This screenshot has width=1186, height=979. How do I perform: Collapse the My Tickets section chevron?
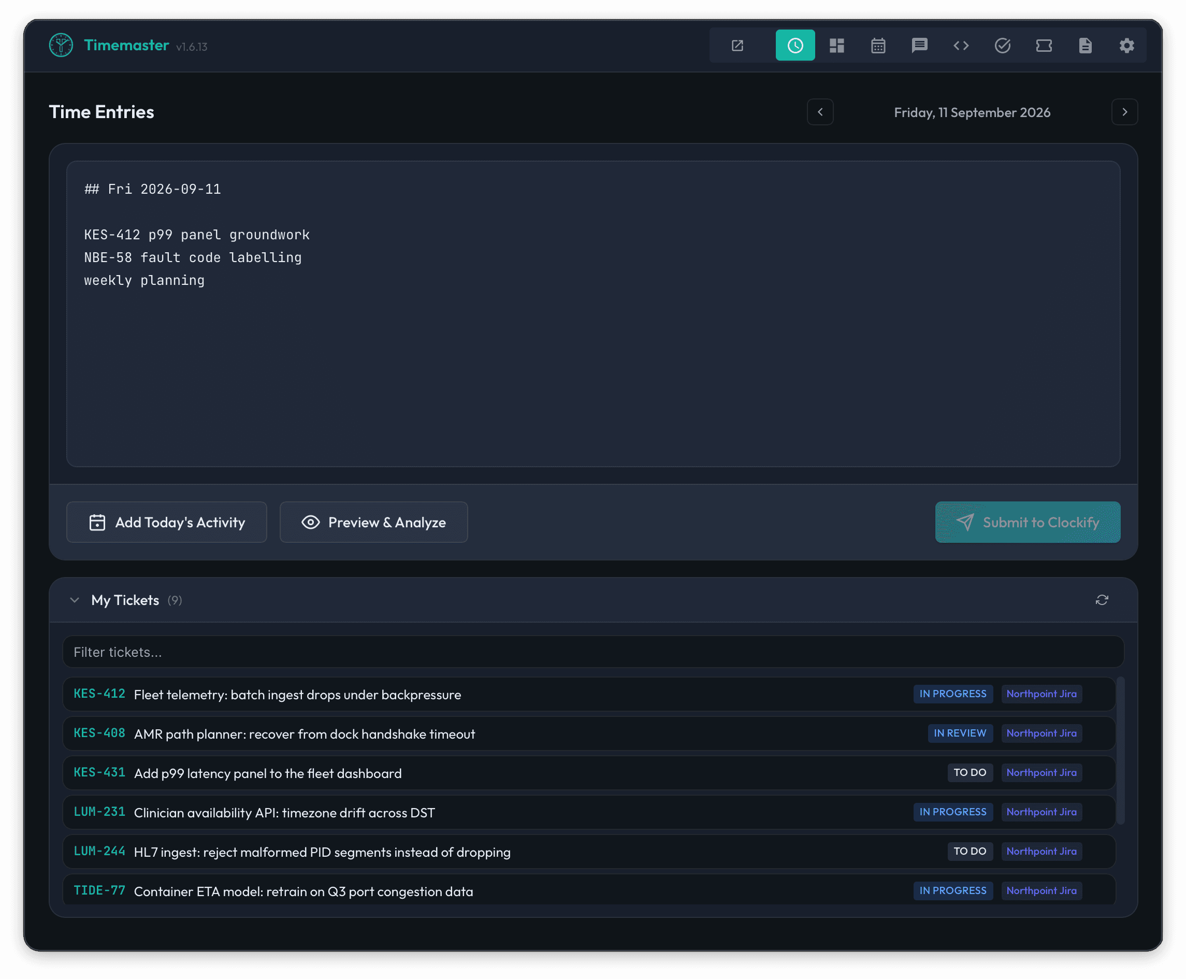tap(75, 600)
